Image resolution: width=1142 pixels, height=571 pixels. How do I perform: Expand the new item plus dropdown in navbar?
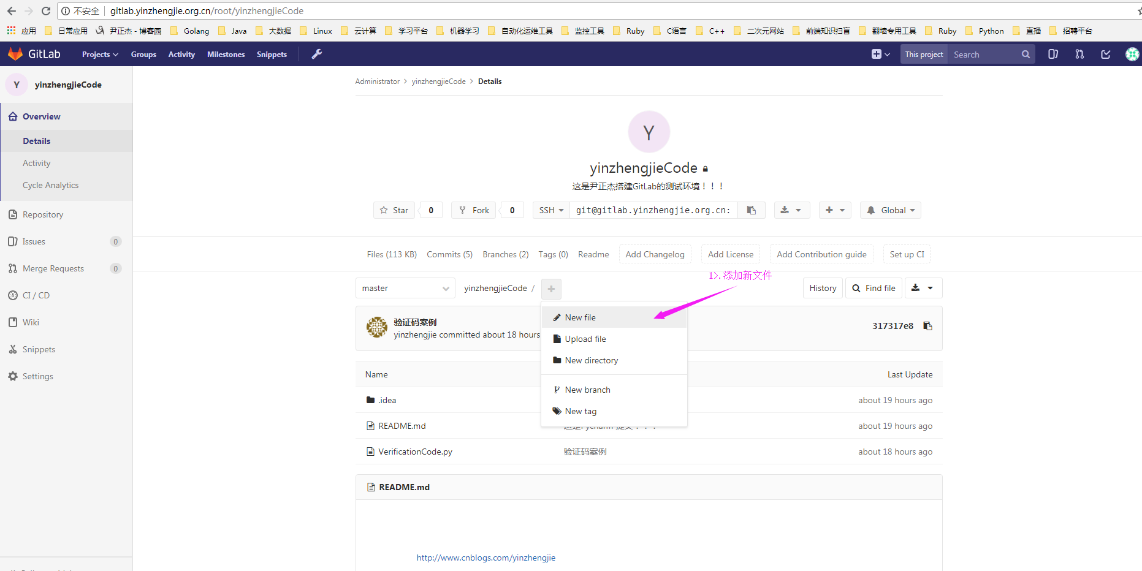[x=880, y=54]
